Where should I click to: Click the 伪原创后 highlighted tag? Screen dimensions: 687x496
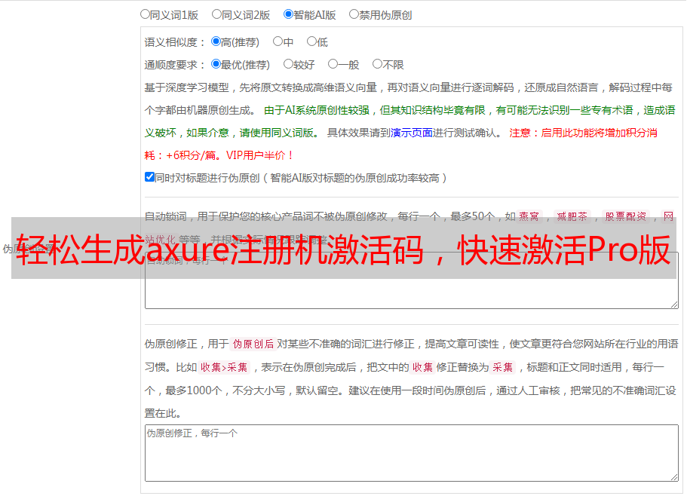coord(253,344)
